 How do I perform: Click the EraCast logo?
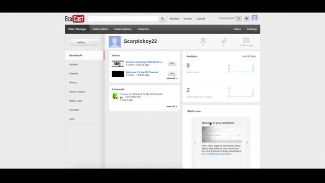click(75, 19)
